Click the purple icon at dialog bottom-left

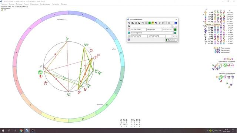[129, 40]
